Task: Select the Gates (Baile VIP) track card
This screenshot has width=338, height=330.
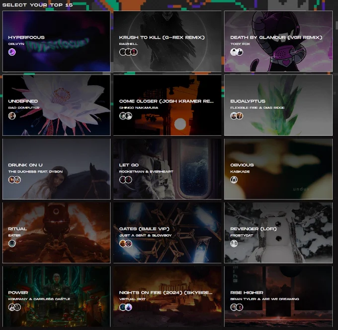Action: (168, 232)
